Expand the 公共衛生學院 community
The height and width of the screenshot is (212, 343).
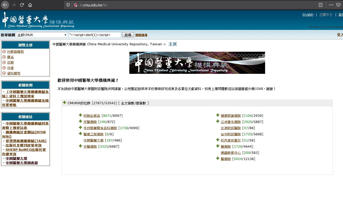point(218,121)
